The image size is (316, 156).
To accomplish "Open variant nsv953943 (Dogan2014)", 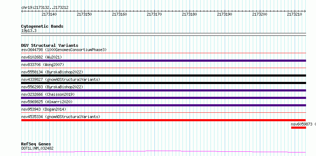I will click(x=44, y=109).
